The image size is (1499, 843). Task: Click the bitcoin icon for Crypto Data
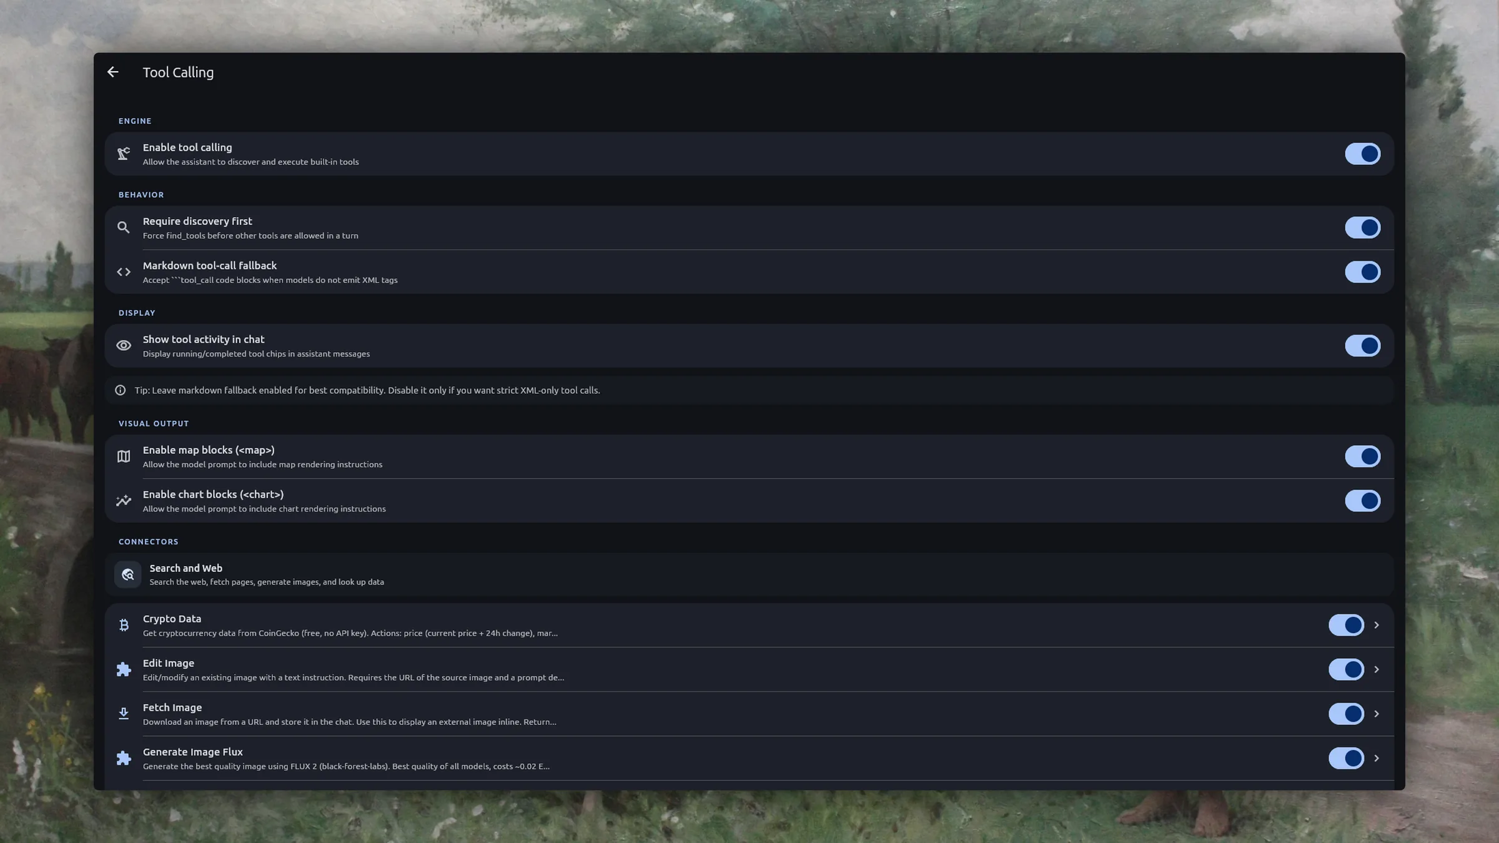124,625
